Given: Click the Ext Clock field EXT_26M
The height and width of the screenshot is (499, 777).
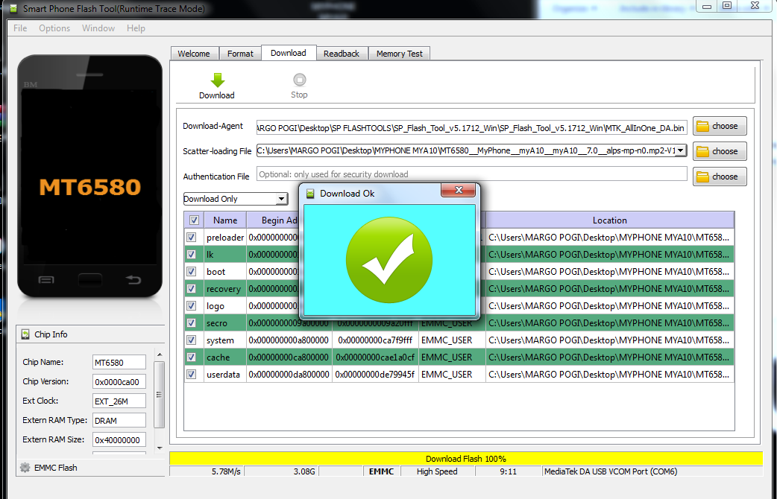Looking at the screenshot, I should (119, 401).
